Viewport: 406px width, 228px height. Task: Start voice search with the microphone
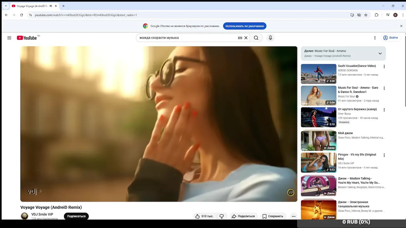click(270, 38)
